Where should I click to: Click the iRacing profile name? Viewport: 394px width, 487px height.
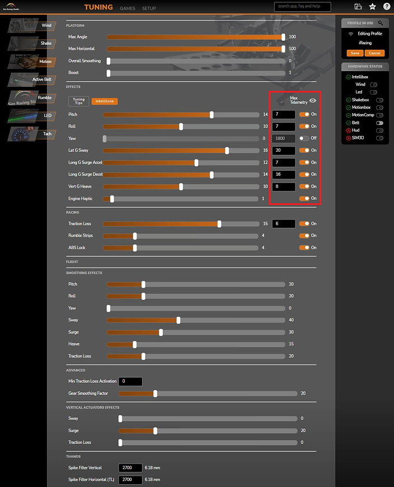365,43
